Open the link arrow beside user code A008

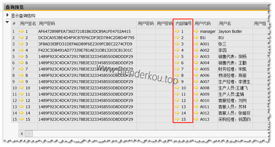pos(196,88)
